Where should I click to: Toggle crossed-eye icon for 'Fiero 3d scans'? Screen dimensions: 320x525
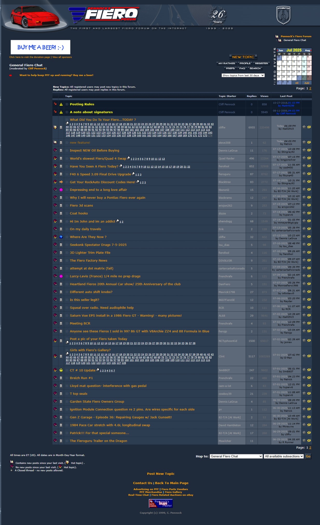pos(309,205)
